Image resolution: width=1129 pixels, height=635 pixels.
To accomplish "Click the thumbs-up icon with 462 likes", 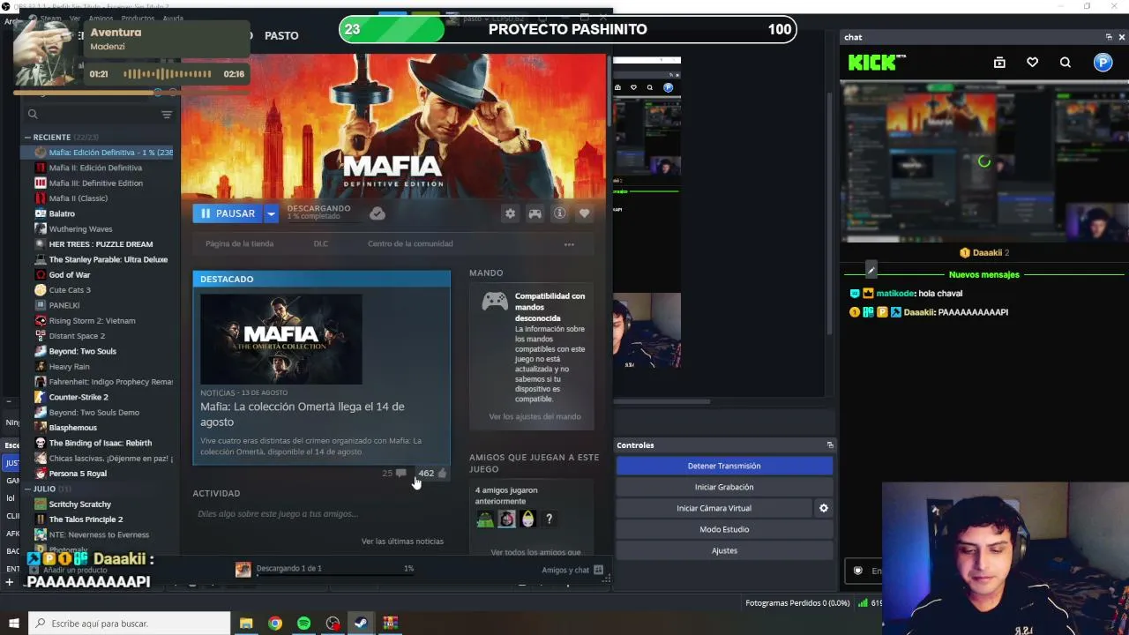I will (x=442, y=474).
